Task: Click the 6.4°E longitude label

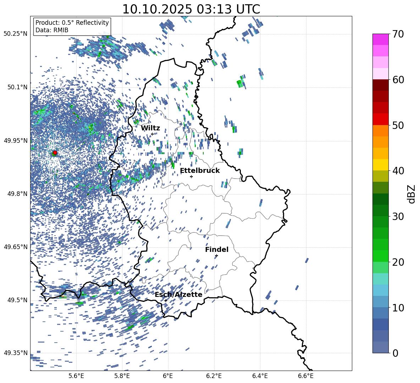Action: point(260,376)
